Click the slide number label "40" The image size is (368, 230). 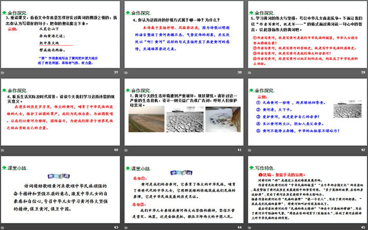pos(116,150)
